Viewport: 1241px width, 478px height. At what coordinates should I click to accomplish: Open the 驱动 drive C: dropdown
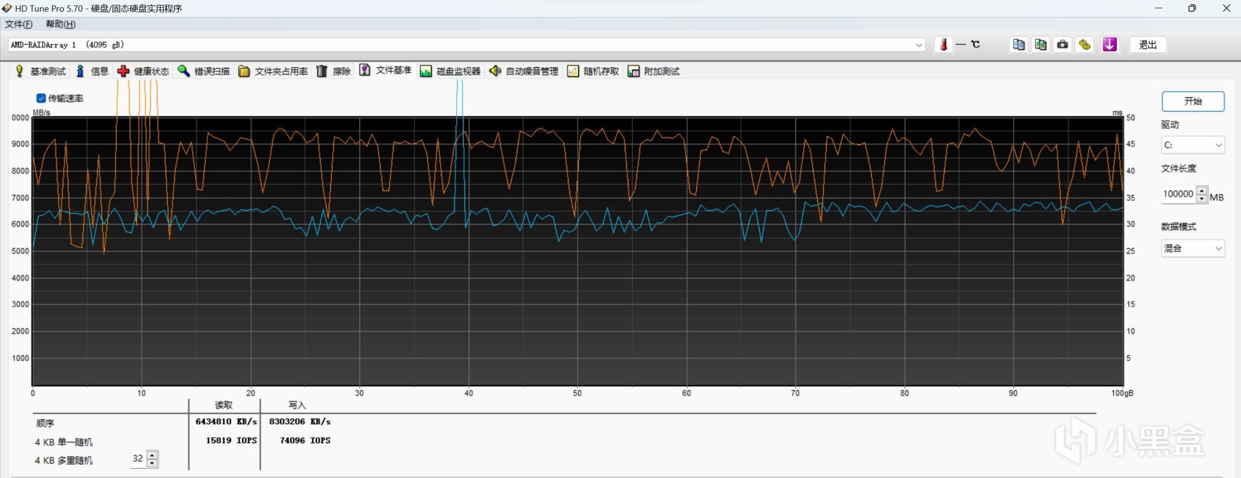click(1193, 145)
